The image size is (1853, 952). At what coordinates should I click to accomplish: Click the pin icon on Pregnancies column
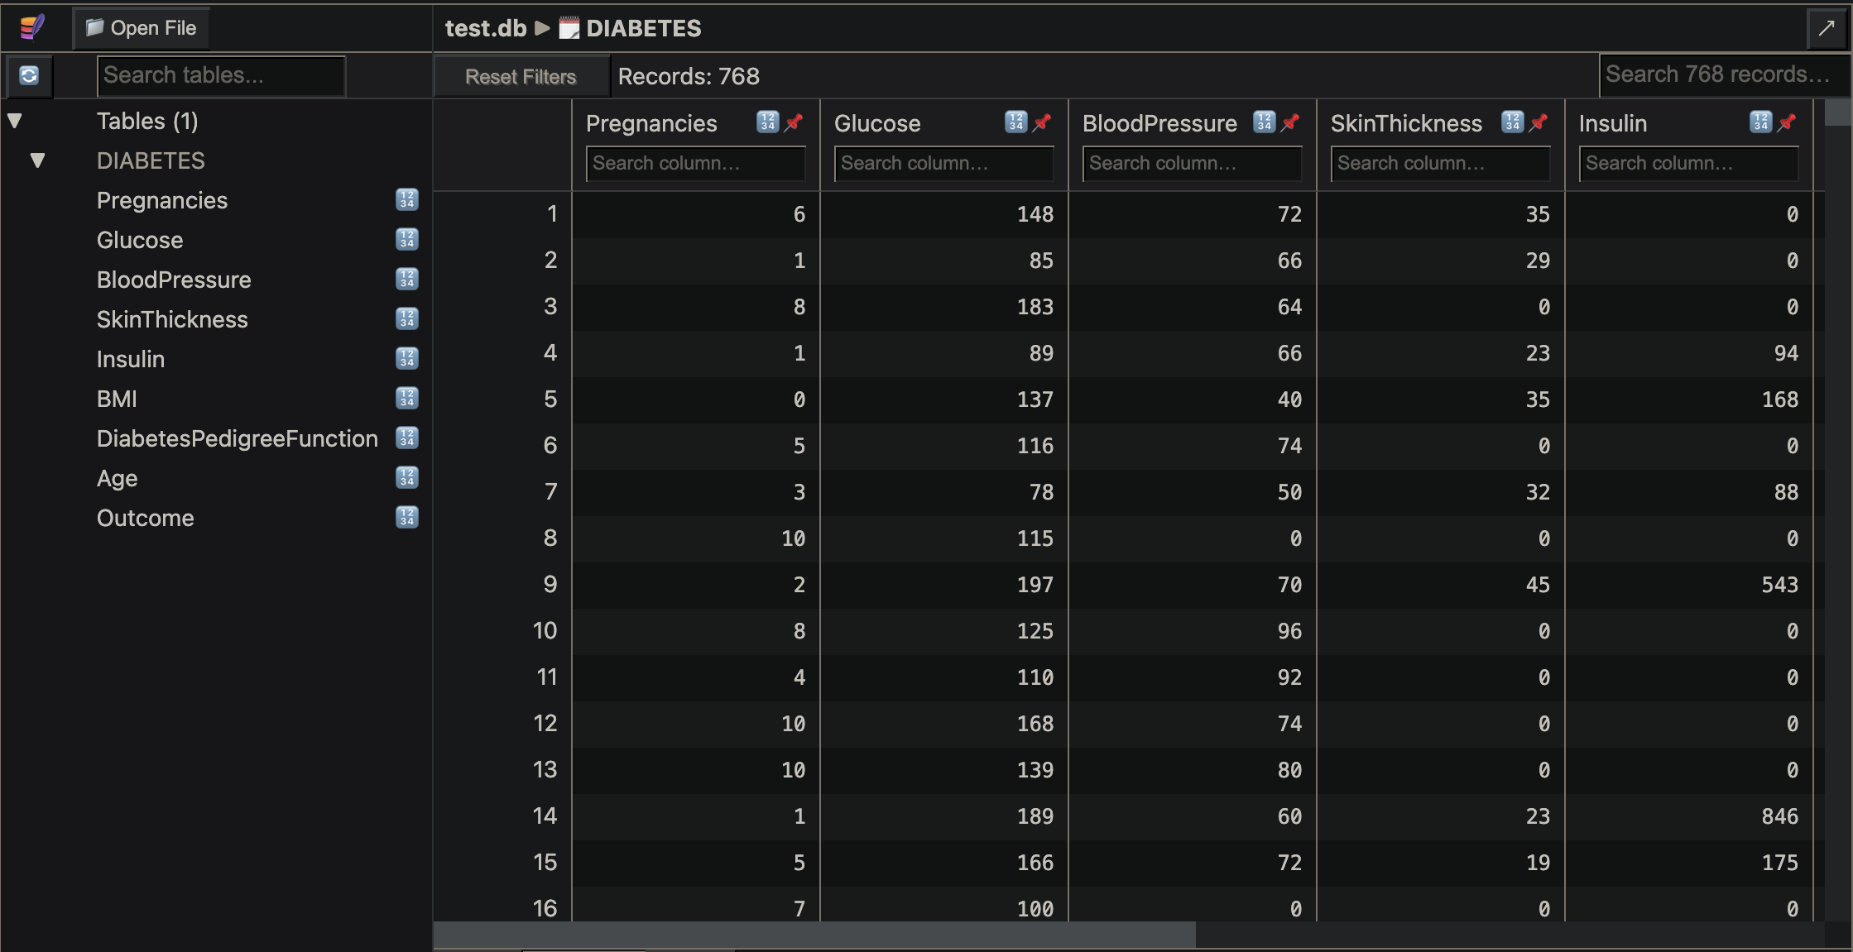(794, 122)
